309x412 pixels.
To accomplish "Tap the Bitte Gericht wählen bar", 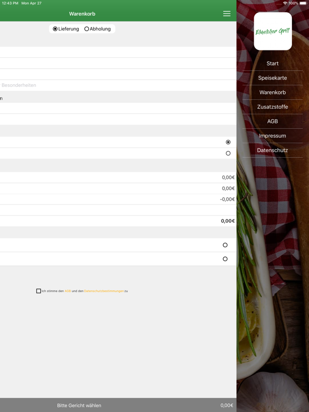I will [x=118, y=405].
